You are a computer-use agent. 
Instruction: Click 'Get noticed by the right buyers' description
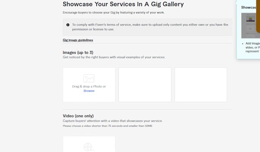coord(114,57)
